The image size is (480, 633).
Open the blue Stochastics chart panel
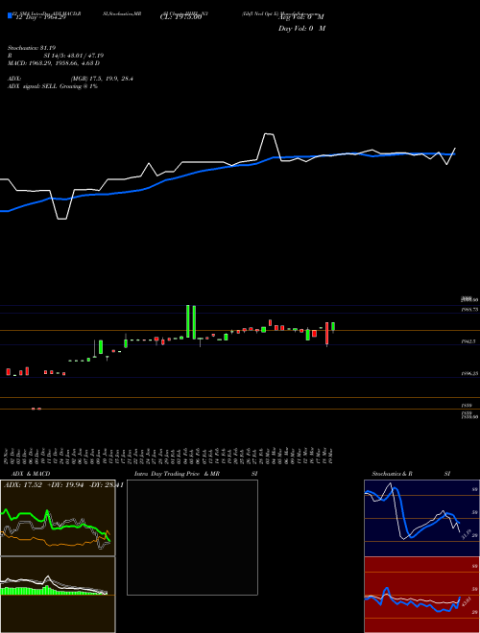point(421,518)
